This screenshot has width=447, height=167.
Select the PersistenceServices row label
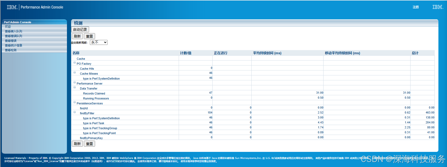pyautogui.click(x=90, y=103)
